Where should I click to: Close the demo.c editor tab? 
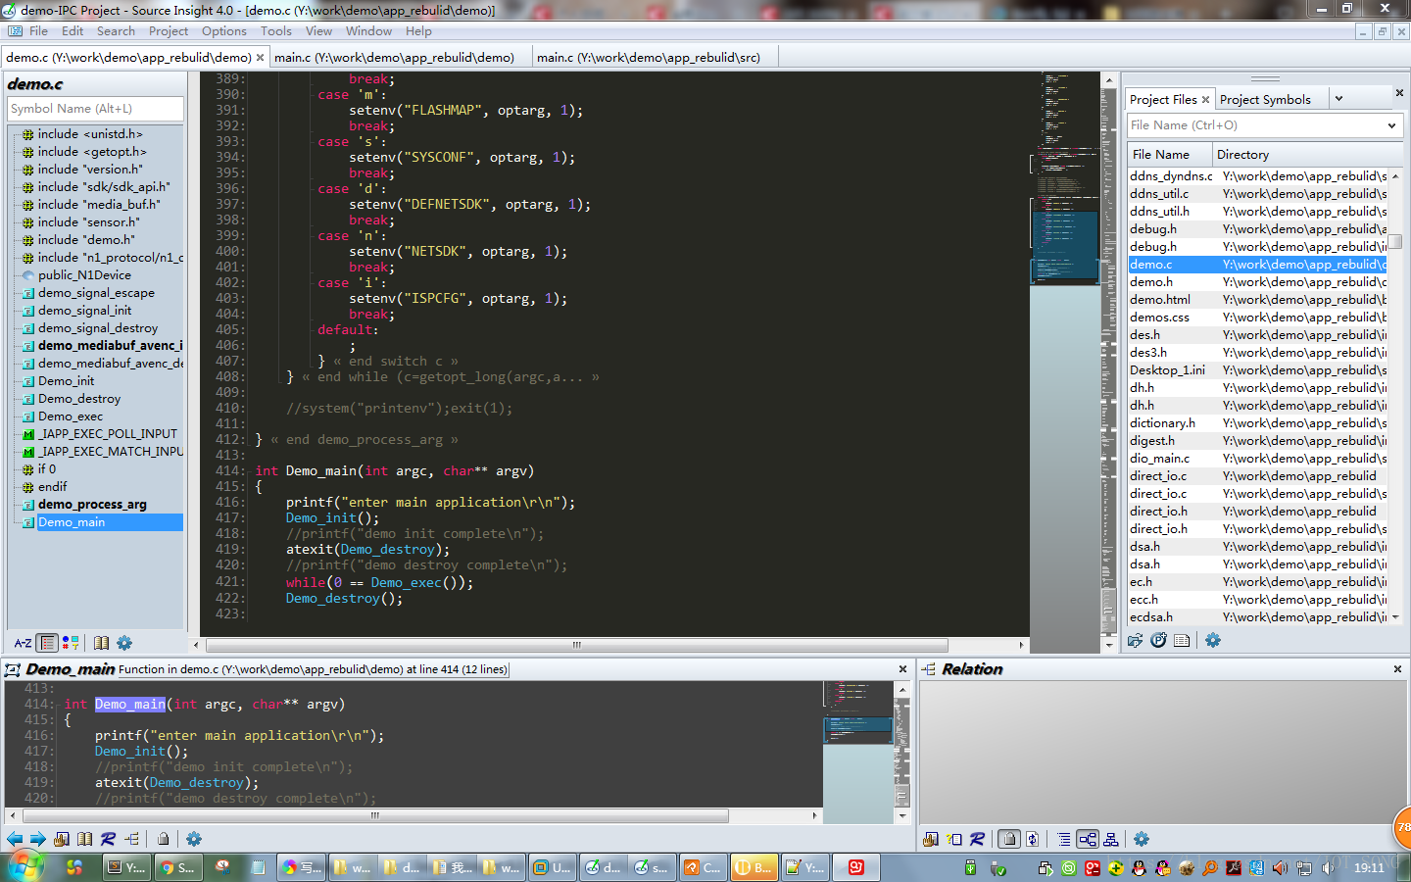click(260, 58)
